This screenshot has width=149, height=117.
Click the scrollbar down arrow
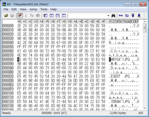[x=145, y=108]
